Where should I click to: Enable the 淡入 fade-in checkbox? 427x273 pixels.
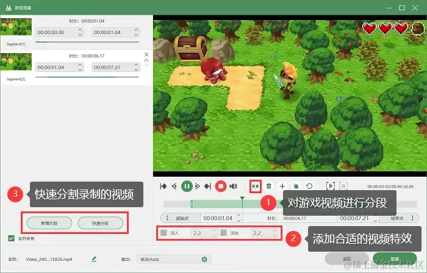[x=163, y=233]
